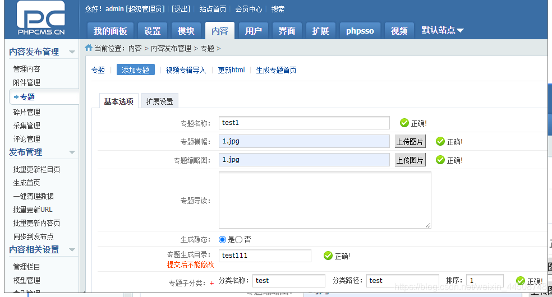Click the 退出 logout link

click(x=181, y=9)
